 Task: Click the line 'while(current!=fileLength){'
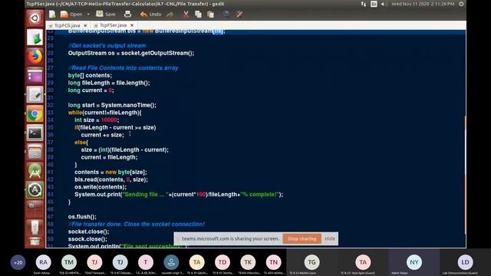coord(105,113)
